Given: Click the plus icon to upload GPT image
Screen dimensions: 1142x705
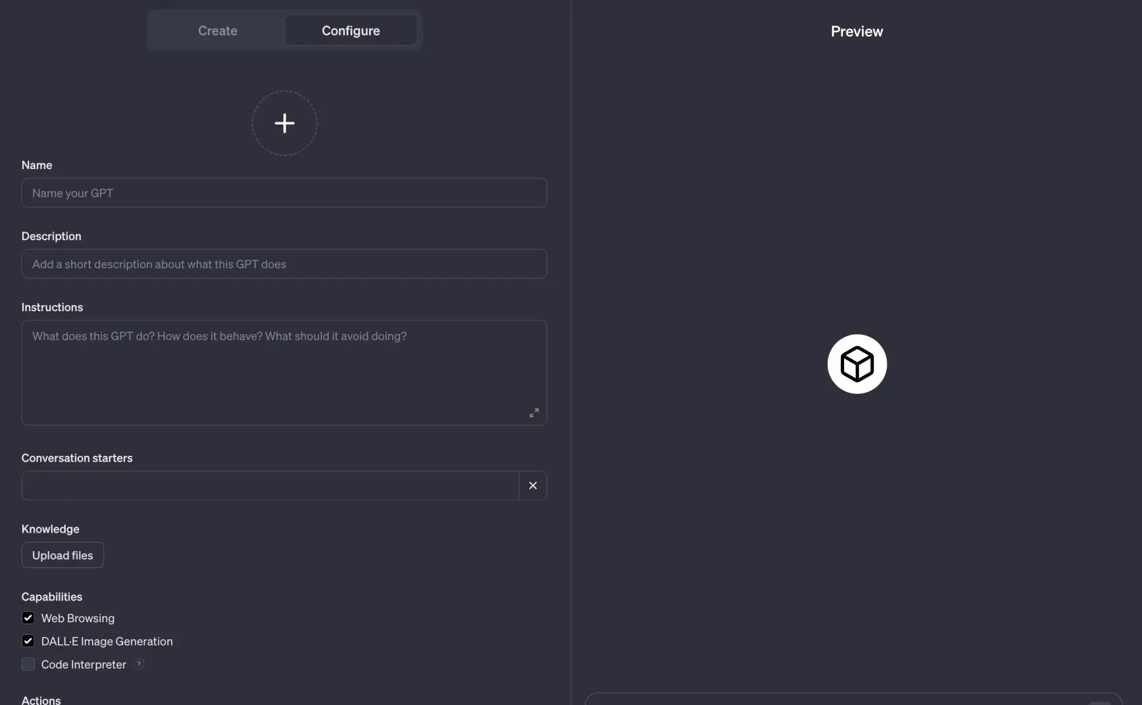Looking at the screenshot, I should [x=284, y=123].
